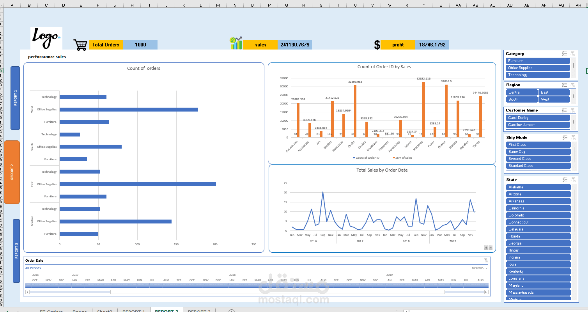Viewport: 588px width, 312px height.
Task: Filter by Massachusetts in State slicer
Action: coord(538,292)
